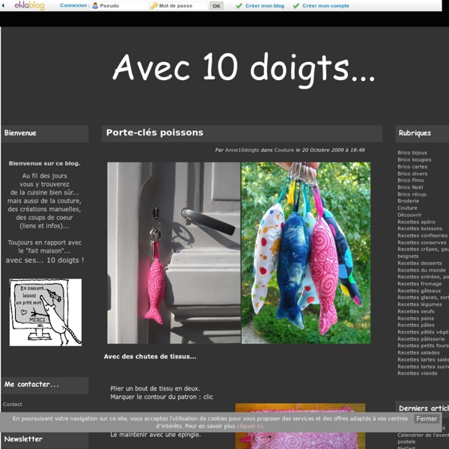This screenshot has height=449, width=449.
Task: Open Recettes desserts rubrique
Action: [420, 263]
